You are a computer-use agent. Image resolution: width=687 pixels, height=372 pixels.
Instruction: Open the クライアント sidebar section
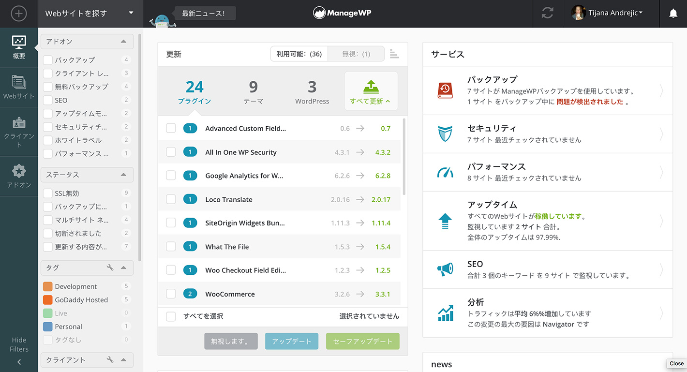pos(19,131)
